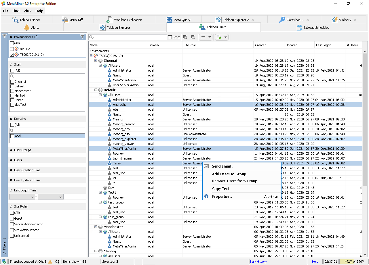Close the Similarity tab
Screen dimensions: 369x265
355,20
